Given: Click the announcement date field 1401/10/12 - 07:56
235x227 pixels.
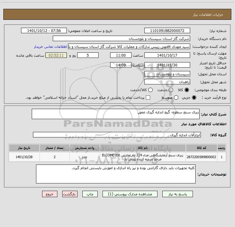Looking at the screenshot, I should point(44,31).
